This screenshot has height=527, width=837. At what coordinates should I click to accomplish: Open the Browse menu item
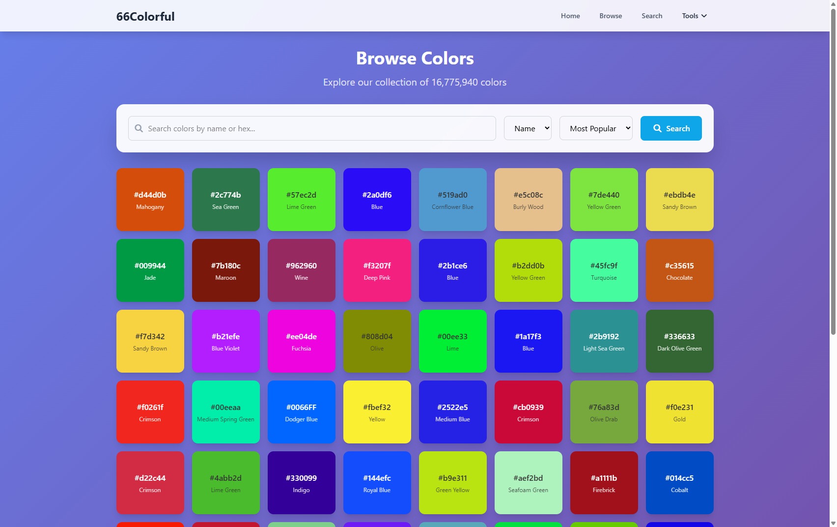pyautogui.click(x=611, y=16)
